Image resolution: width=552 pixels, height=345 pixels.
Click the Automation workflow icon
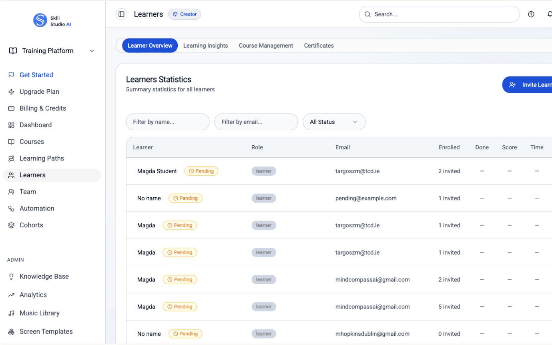click(11, 208)
